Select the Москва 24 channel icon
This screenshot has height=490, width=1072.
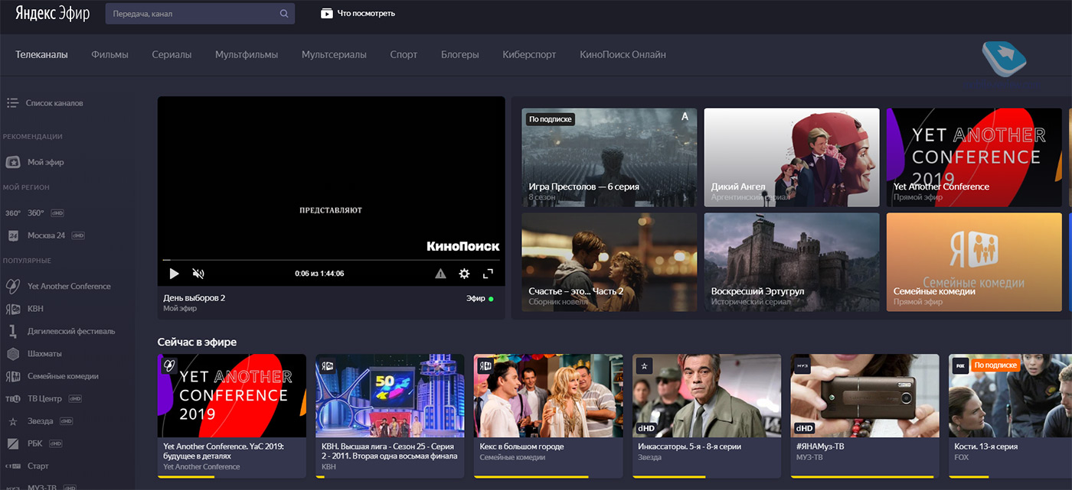click(13, 235)
